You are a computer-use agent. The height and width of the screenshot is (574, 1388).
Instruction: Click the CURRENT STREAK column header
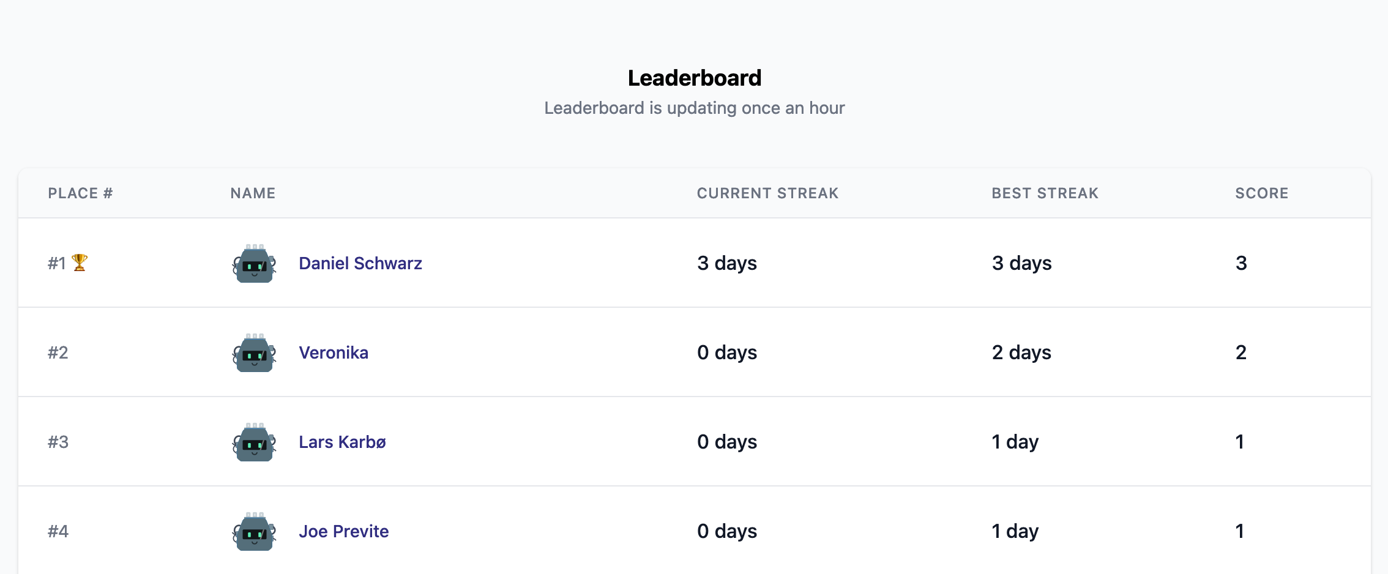767,193
